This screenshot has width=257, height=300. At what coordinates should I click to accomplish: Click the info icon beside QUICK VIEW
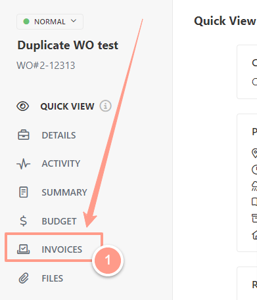tap(106, 106)
